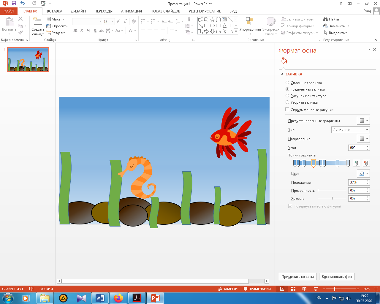Toggle bold formatting (Ж)
The height and width of the screenshot is (304, 380).
tap(75, 31)
